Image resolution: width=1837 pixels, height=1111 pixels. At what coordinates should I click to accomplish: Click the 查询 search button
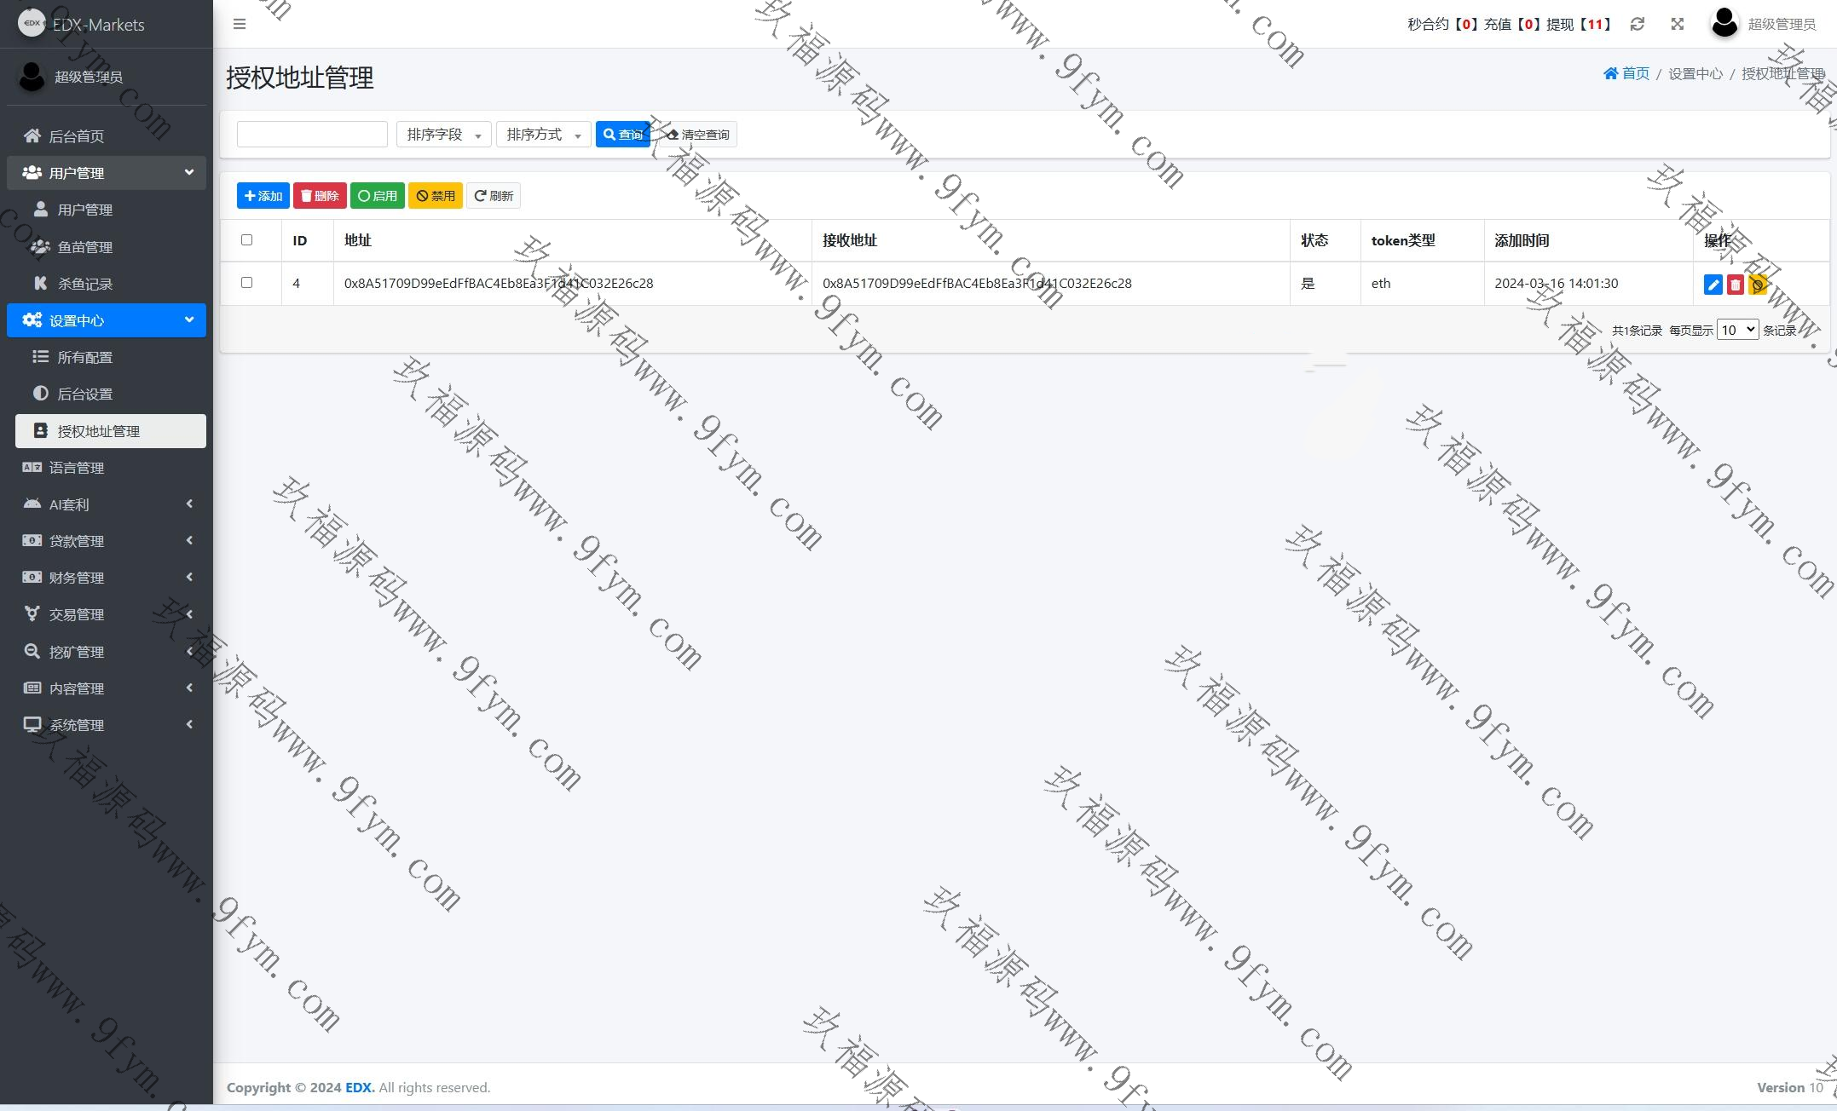point(622,135)
